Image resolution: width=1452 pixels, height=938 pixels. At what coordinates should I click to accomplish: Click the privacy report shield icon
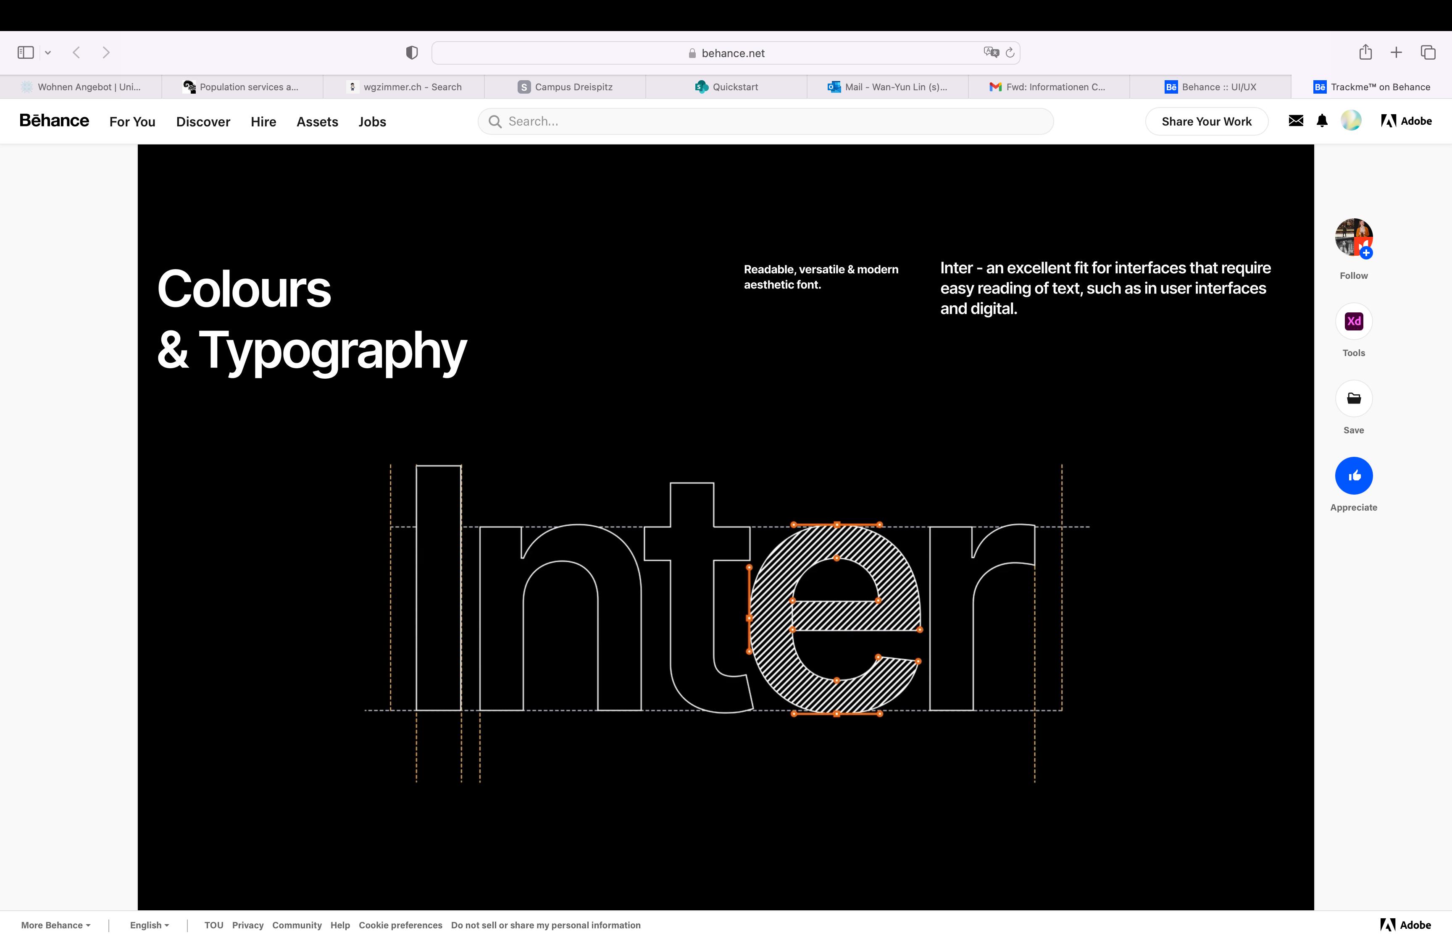tap(412, 53)
